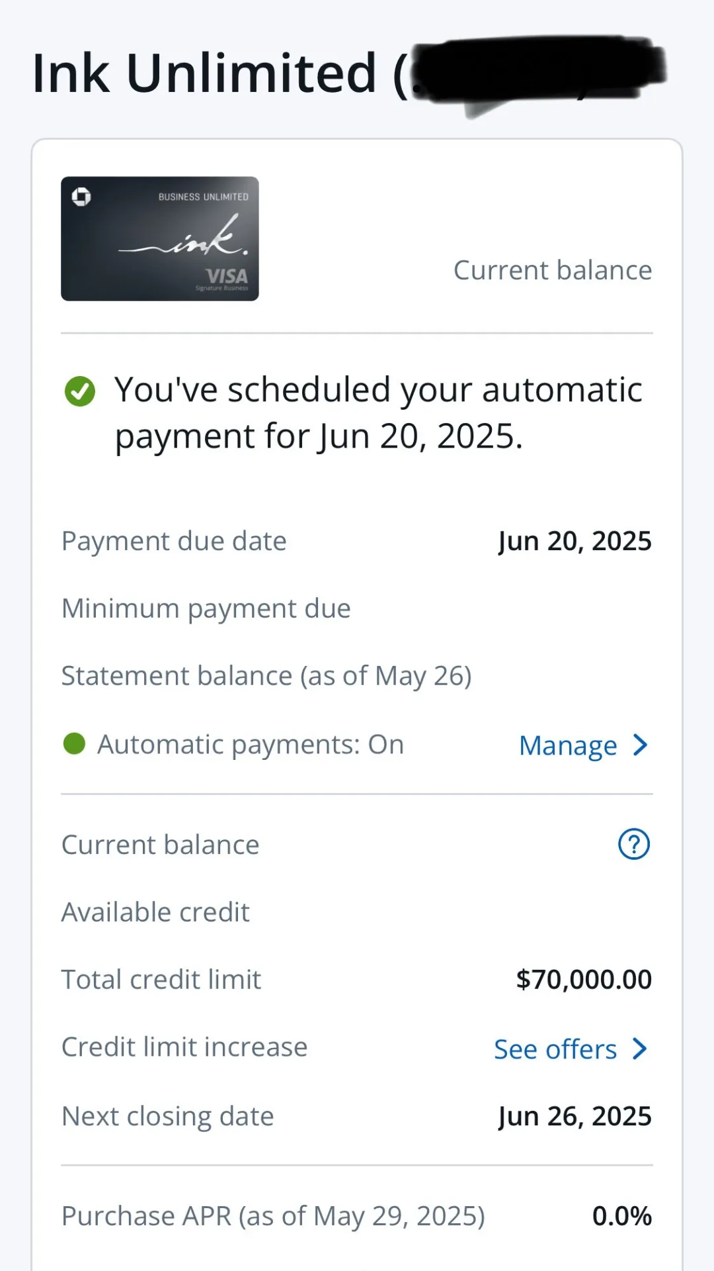
Task: Tap the Total credit limit $70,000.00 value
Action: click(584, 979)
